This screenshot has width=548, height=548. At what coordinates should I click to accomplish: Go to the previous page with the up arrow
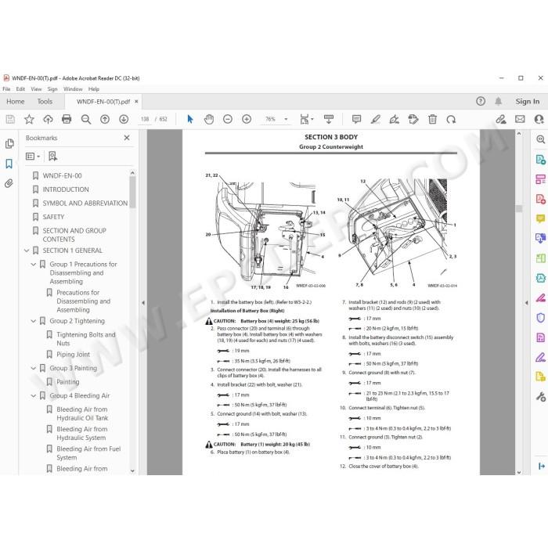104,119
